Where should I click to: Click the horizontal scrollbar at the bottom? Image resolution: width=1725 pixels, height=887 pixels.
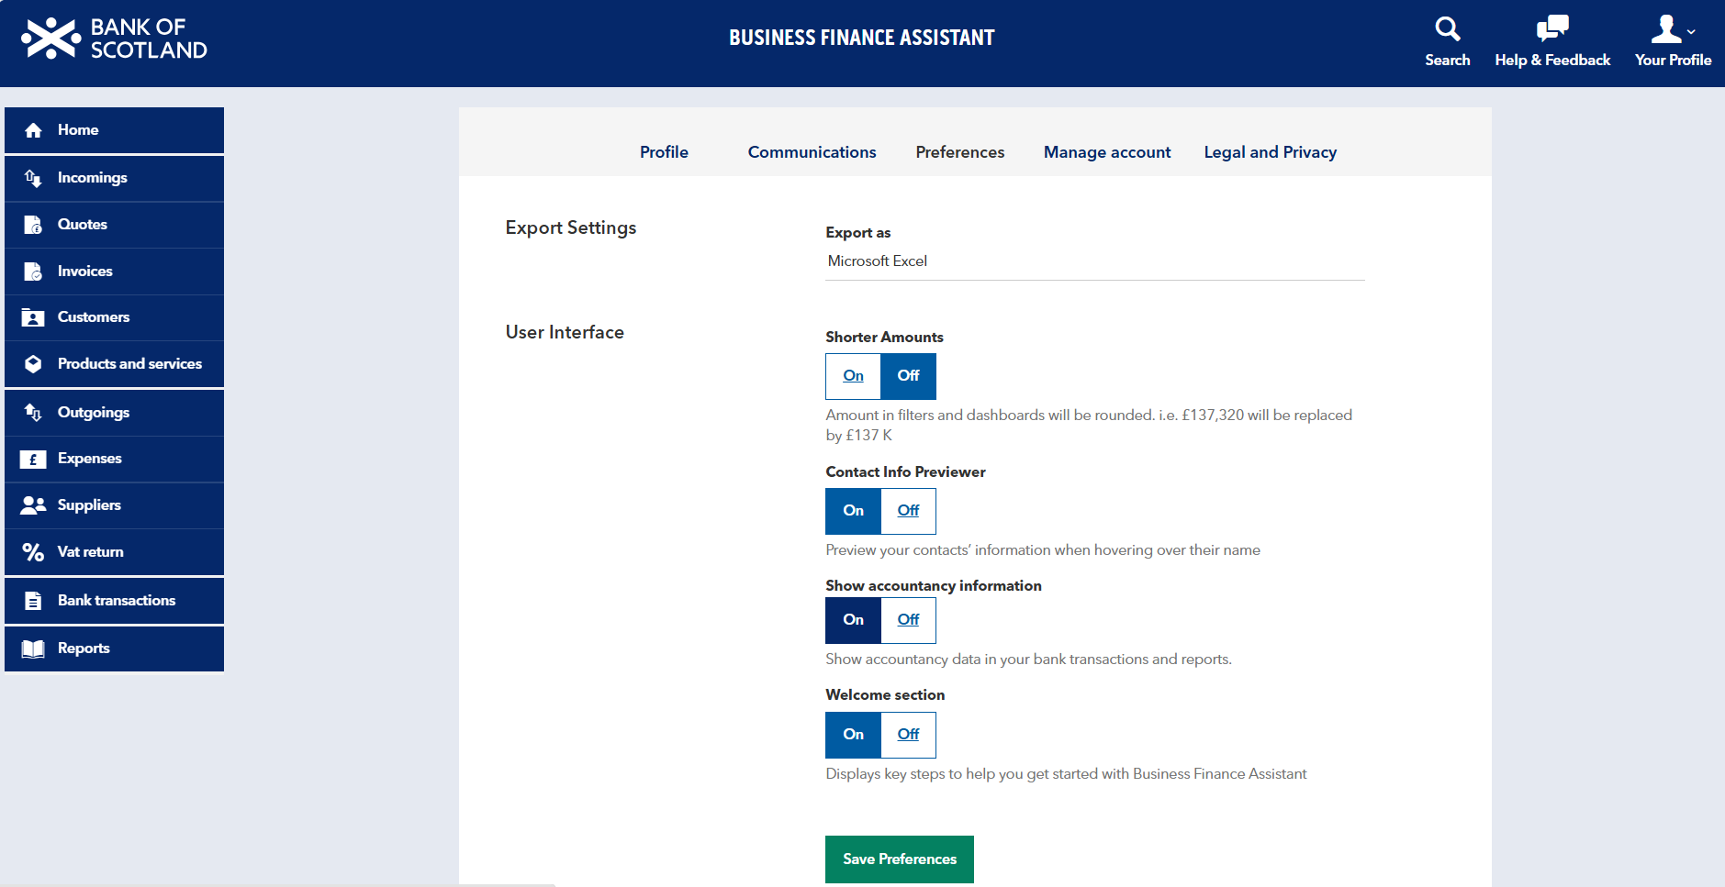[x=277, y=885]
